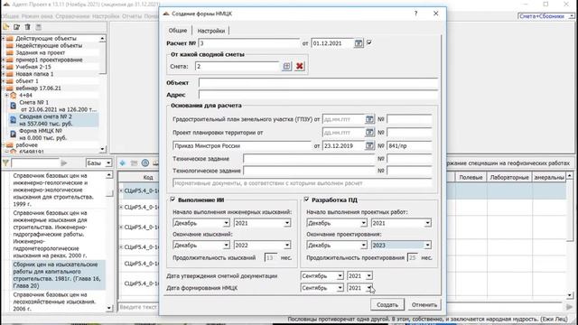
Task: Click the help question mark in dialog title
Action: click(415, 14)
